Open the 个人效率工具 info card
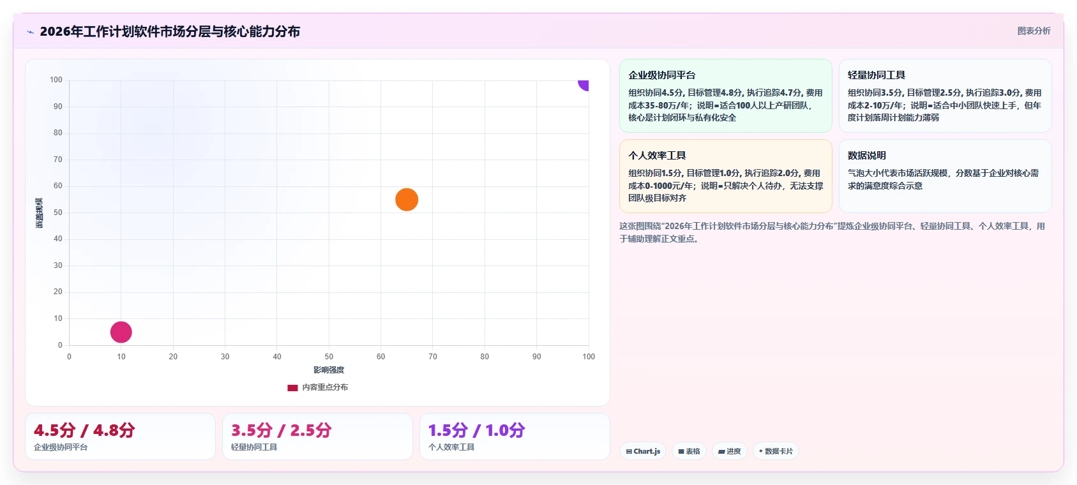Screen dimensions: 1077x485 726,176
